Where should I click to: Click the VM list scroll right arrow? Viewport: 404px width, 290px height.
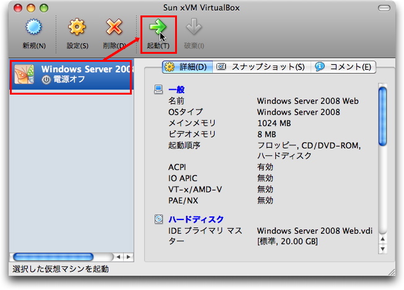click(x=128, y=257)
